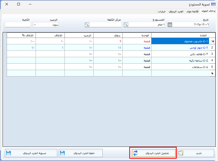Click the تسوية الجرد اليدوي button
This screenshot has height=161, width=218.
click(31, 153)
